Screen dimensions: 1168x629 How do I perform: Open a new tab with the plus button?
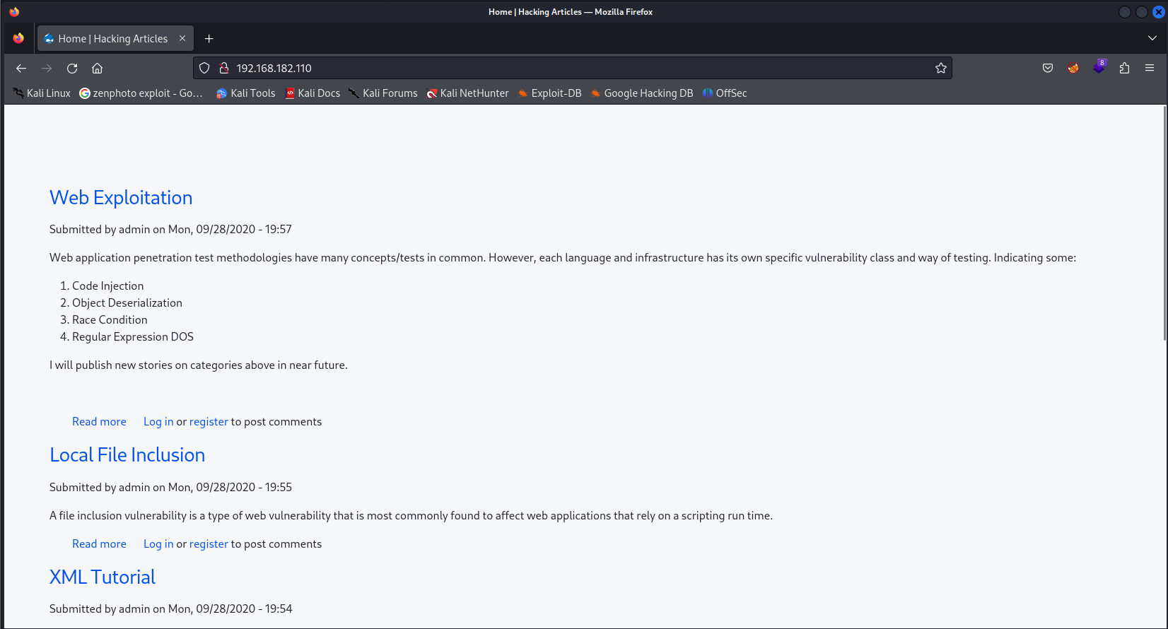pos(209,39)
